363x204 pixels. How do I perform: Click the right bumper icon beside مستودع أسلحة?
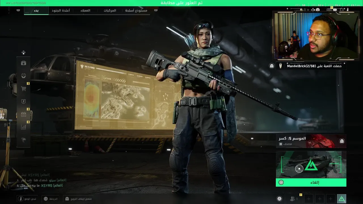[x=156, y=10]
